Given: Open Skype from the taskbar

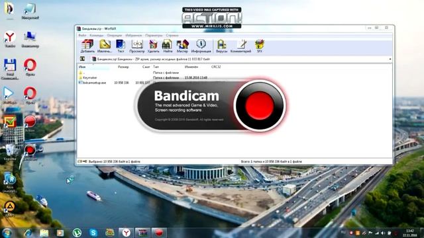Looking at the screenshot, I should click(x=93, y=233).
